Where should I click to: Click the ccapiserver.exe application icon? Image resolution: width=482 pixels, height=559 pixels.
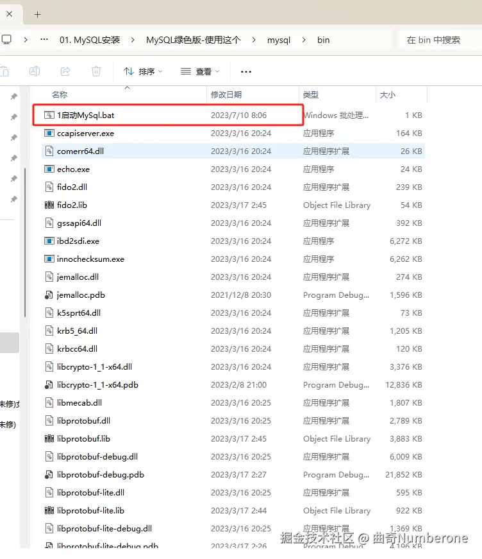click(x=49, y=133)
